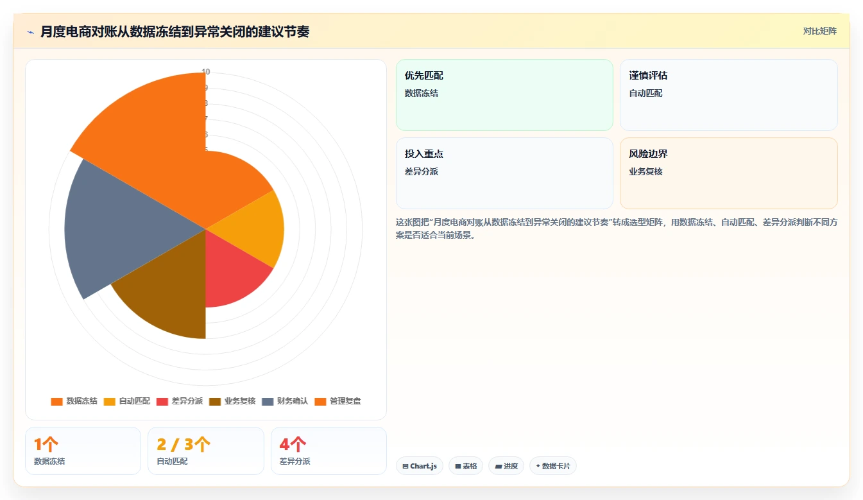Click the 财务确认 legend label

click(x=293, y=401)
